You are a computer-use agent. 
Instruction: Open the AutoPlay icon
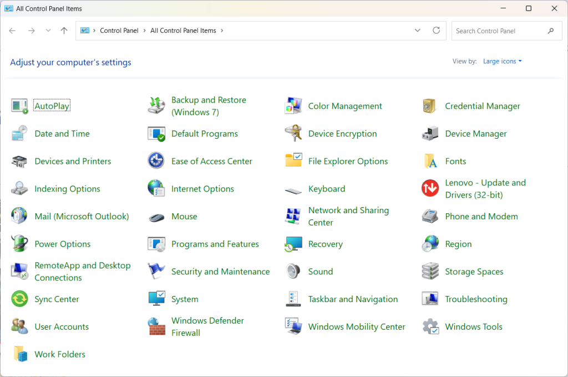tap(19, 106)
